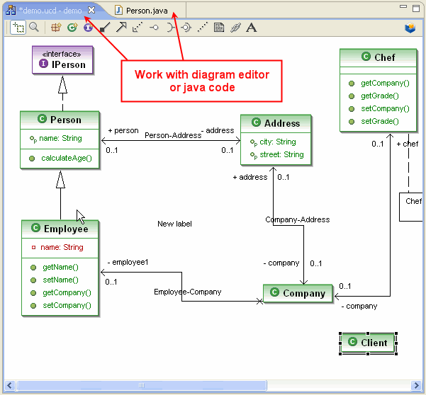Viewport: 426px width, 395px height.
Task: Select the text label tool
Action: [252, 28]
